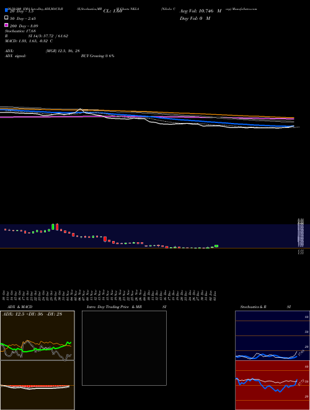This screenshot has width=310, height=410.
Task: Click the '50 Day = 2.43' legend label
Action: click(23, 19)
